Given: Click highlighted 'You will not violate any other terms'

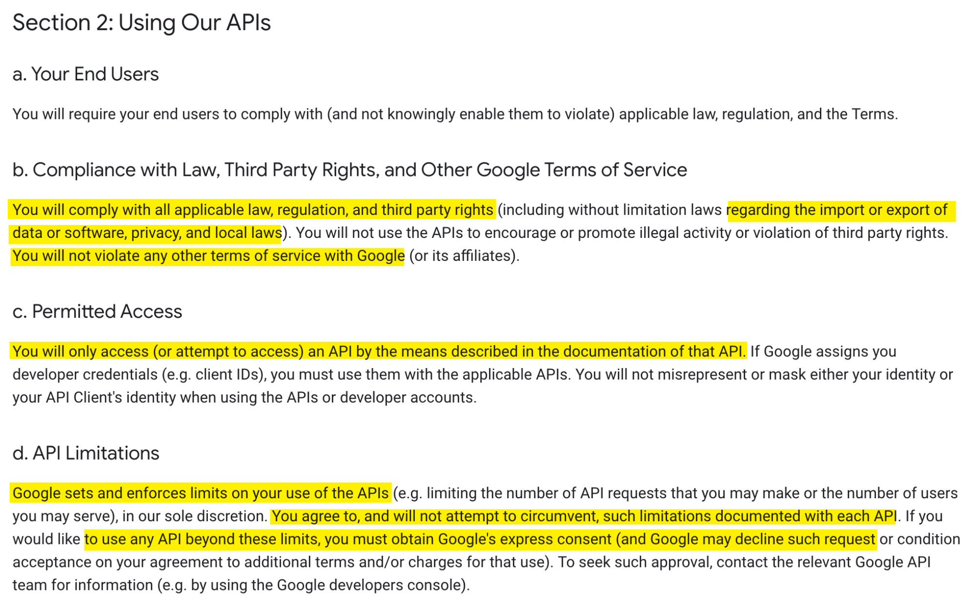Looking at the screenshot, I should click(208, 256).
